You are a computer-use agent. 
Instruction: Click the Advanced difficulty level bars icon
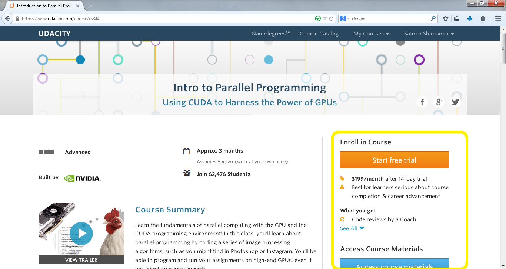46,152
